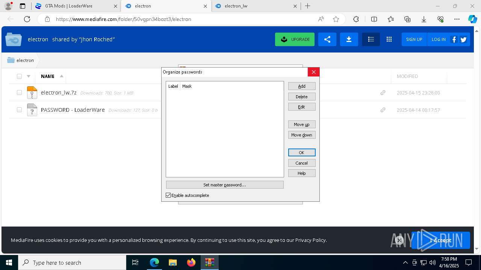Open the Collections panel
This screenshot has height=270, width=481.
tap(407, 19)
